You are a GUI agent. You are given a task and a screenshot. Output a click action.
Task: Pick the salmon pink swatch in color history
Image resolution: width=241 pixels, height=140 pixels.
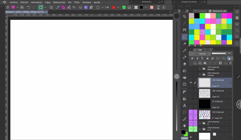coord(213,16)
